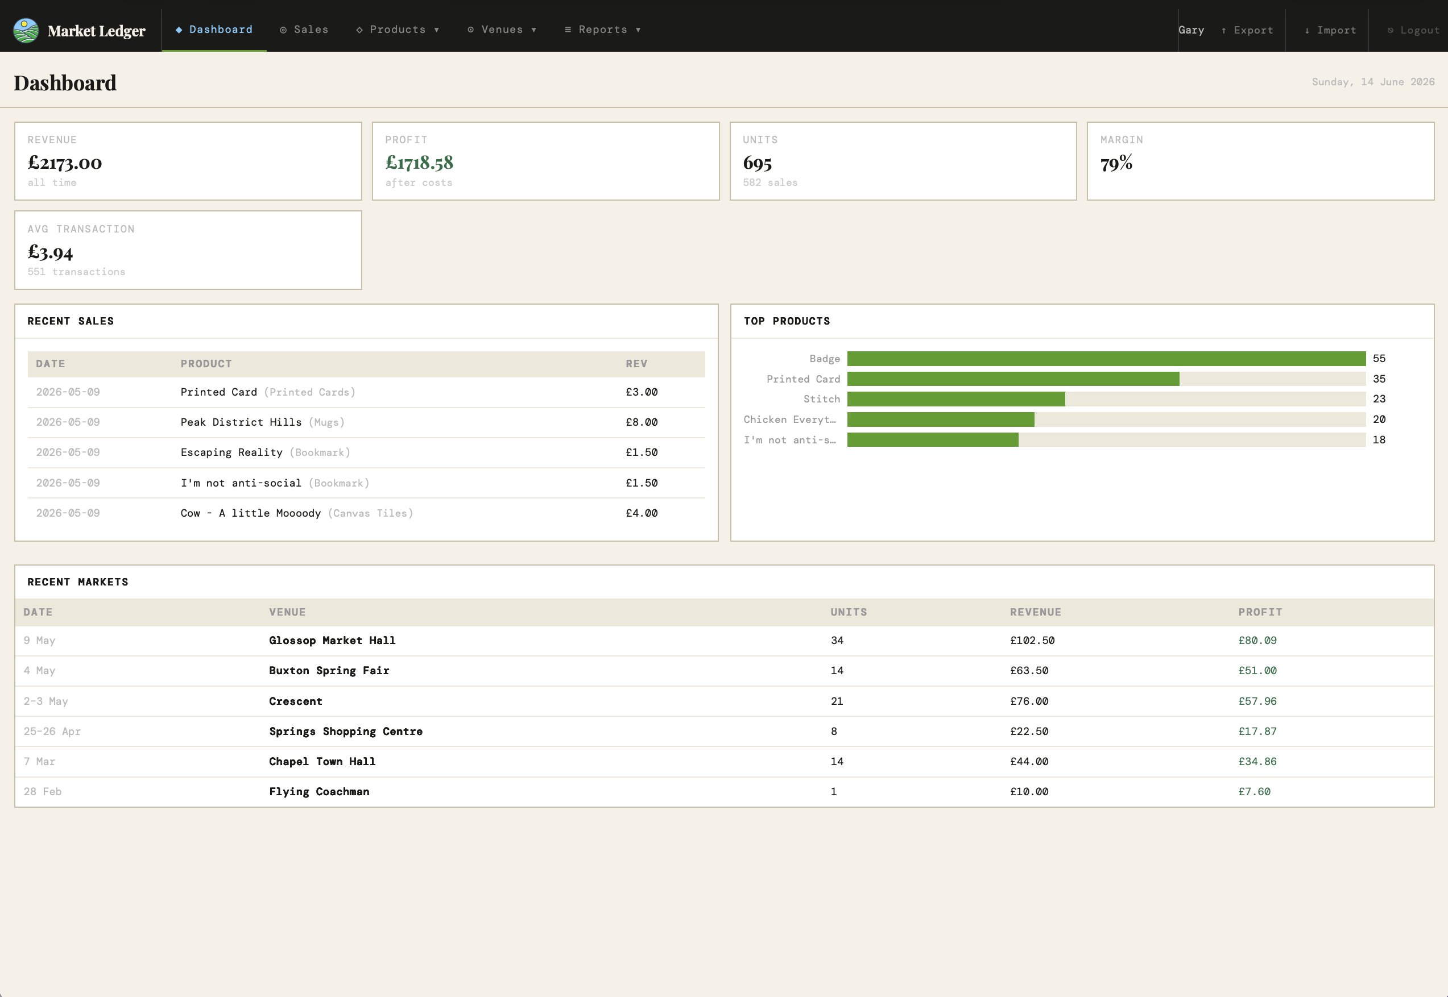The width and height of the screenshot is (1448, 997).
Task: Click the VENUE column header
Action: 287,612
